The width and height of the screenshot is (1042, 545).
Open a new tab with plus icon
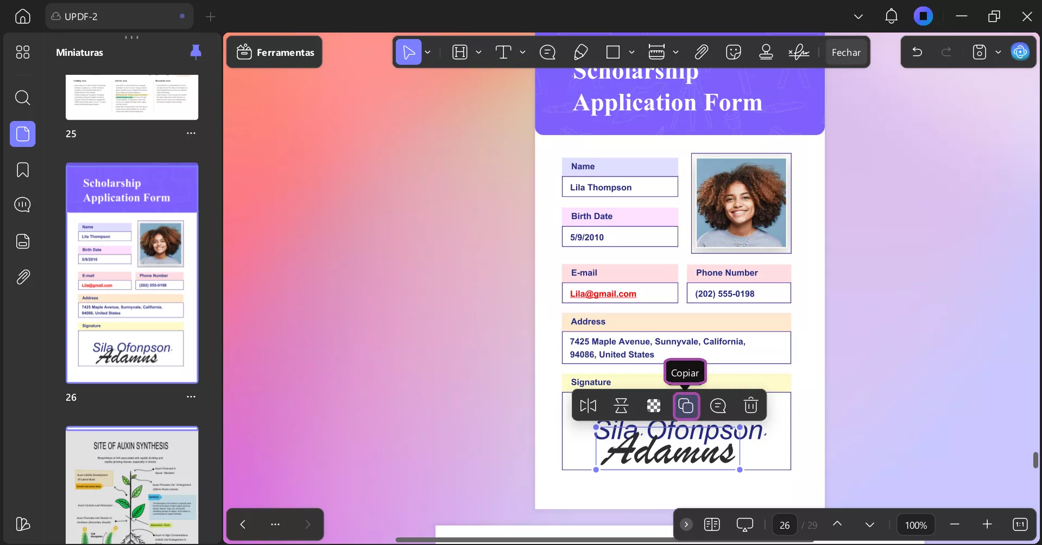point(211,17)
